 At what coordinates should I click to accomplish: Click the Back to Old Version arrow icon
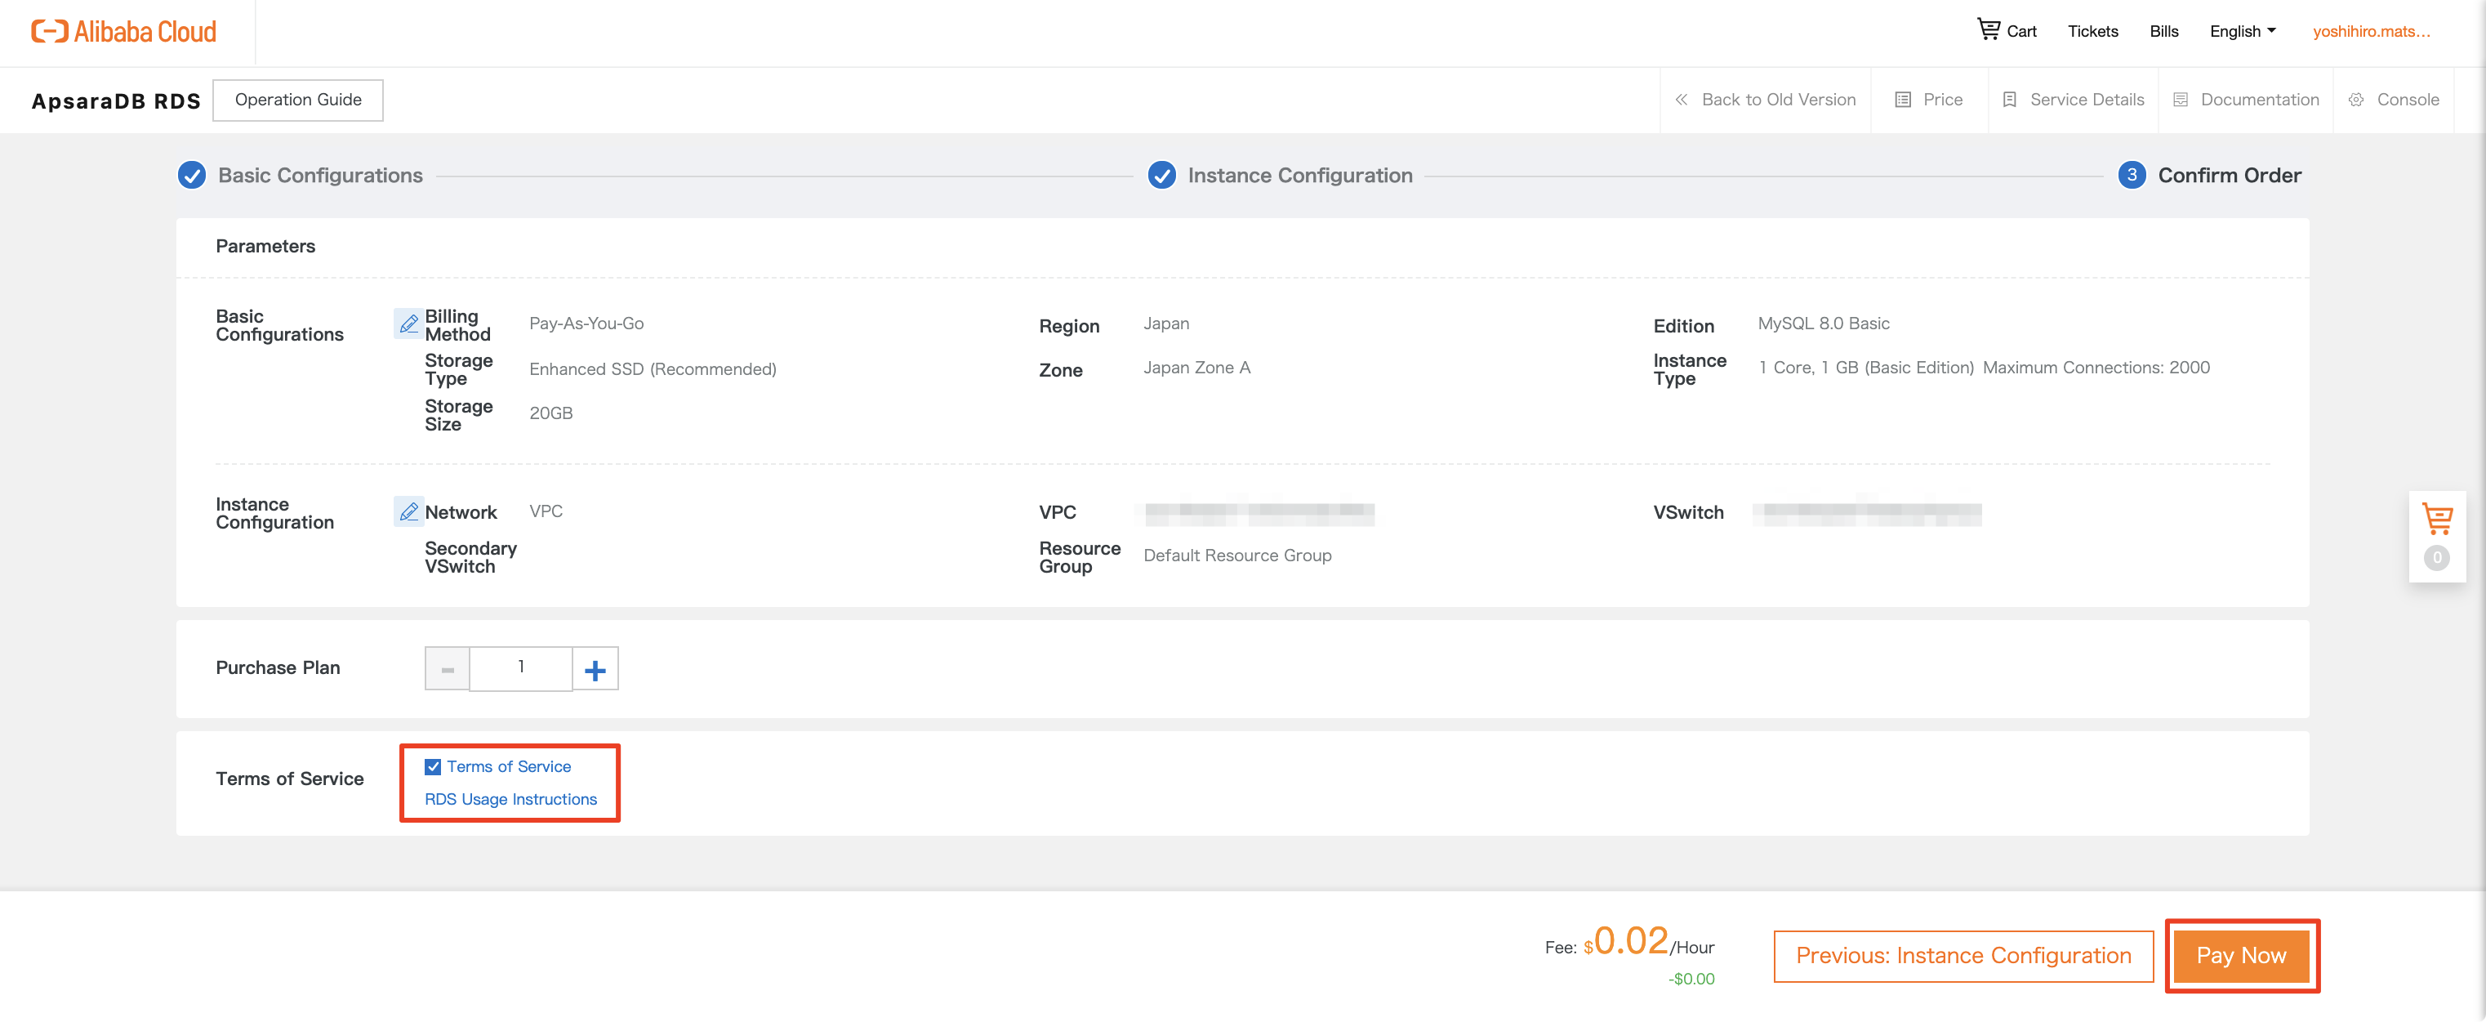(x=1681, y=100)
